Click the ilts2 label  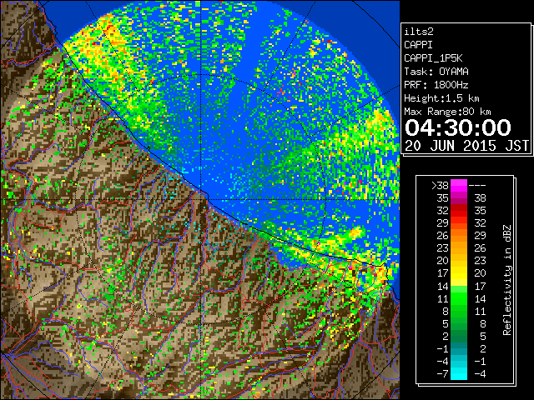tap(419, 32)
